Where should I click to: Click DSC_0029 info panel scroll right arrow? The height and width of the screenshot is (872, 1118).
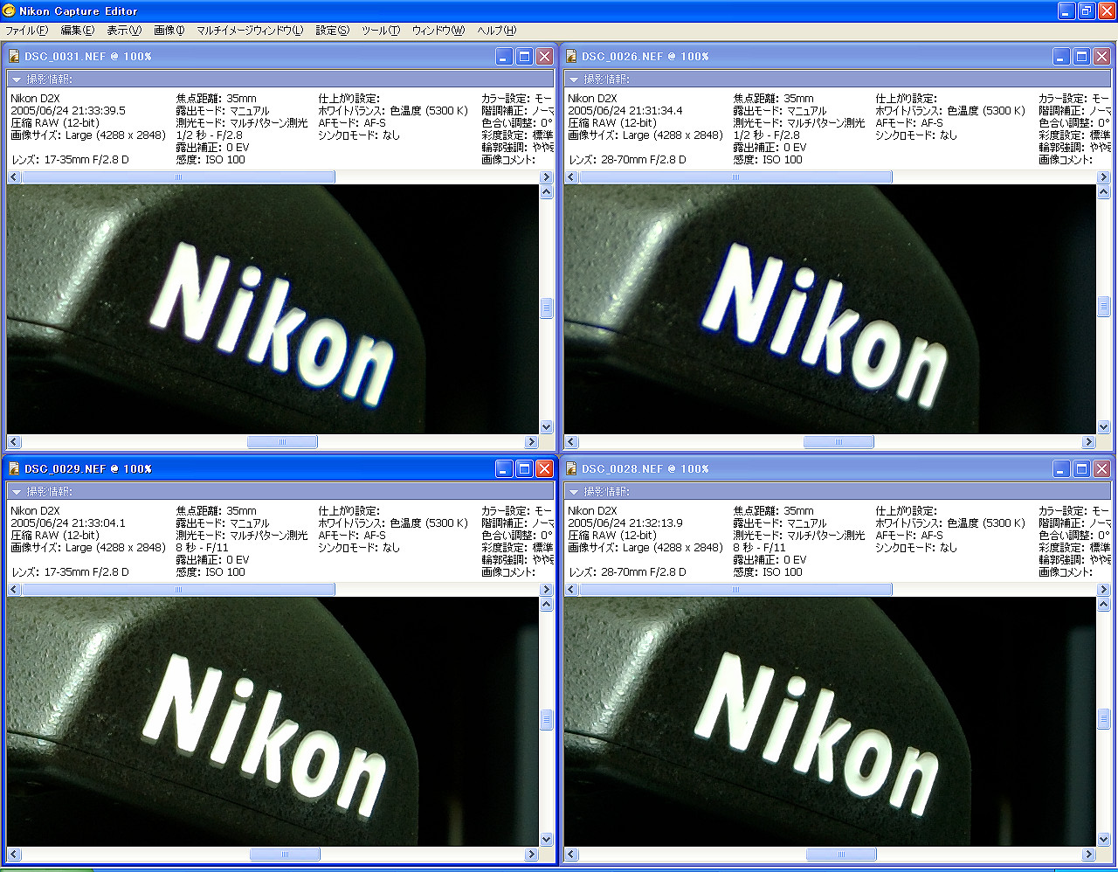(547, 590)
